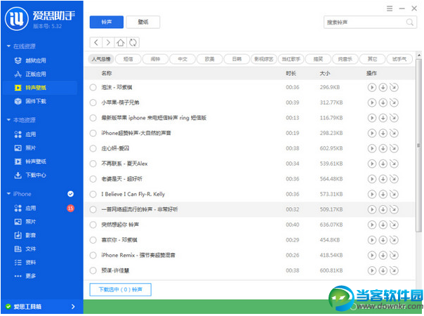Collapse the 本地资源 sidebar section
This screenshot has height=316, width=424.
[x=7, y=120]
